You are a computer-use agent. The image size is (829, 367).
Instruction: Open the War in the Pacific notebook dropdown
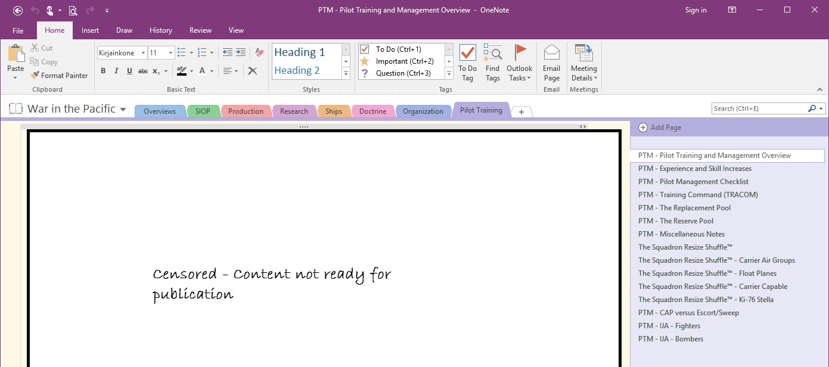pyautogui.click(x=123, y=110)
